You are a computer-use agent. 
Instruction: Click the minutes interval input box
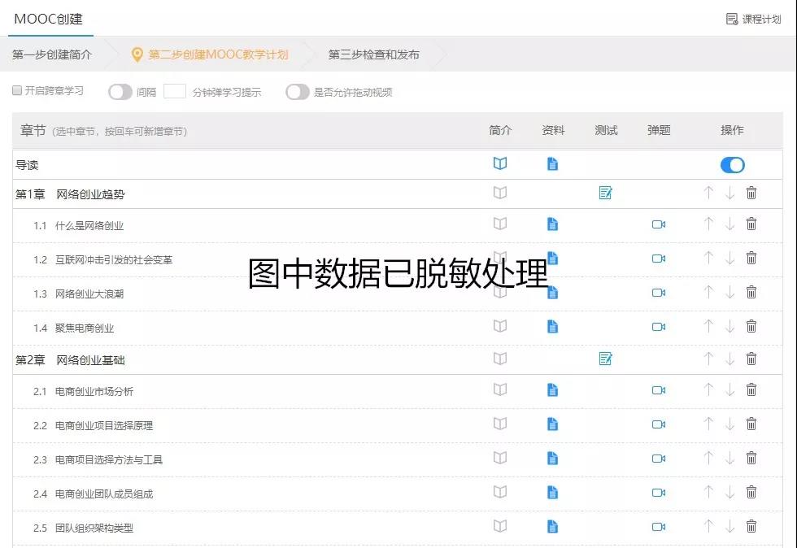coord(175,92)
